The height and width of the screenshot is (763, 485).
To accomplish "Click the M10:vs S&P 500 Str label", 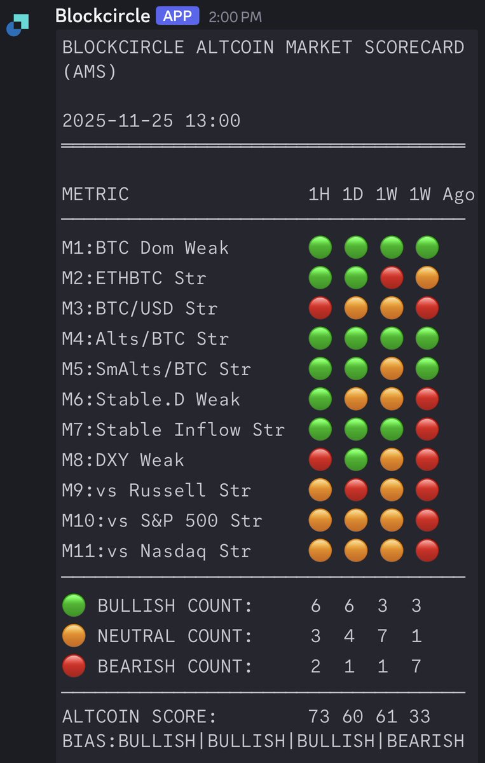I will tap(162, 521).
